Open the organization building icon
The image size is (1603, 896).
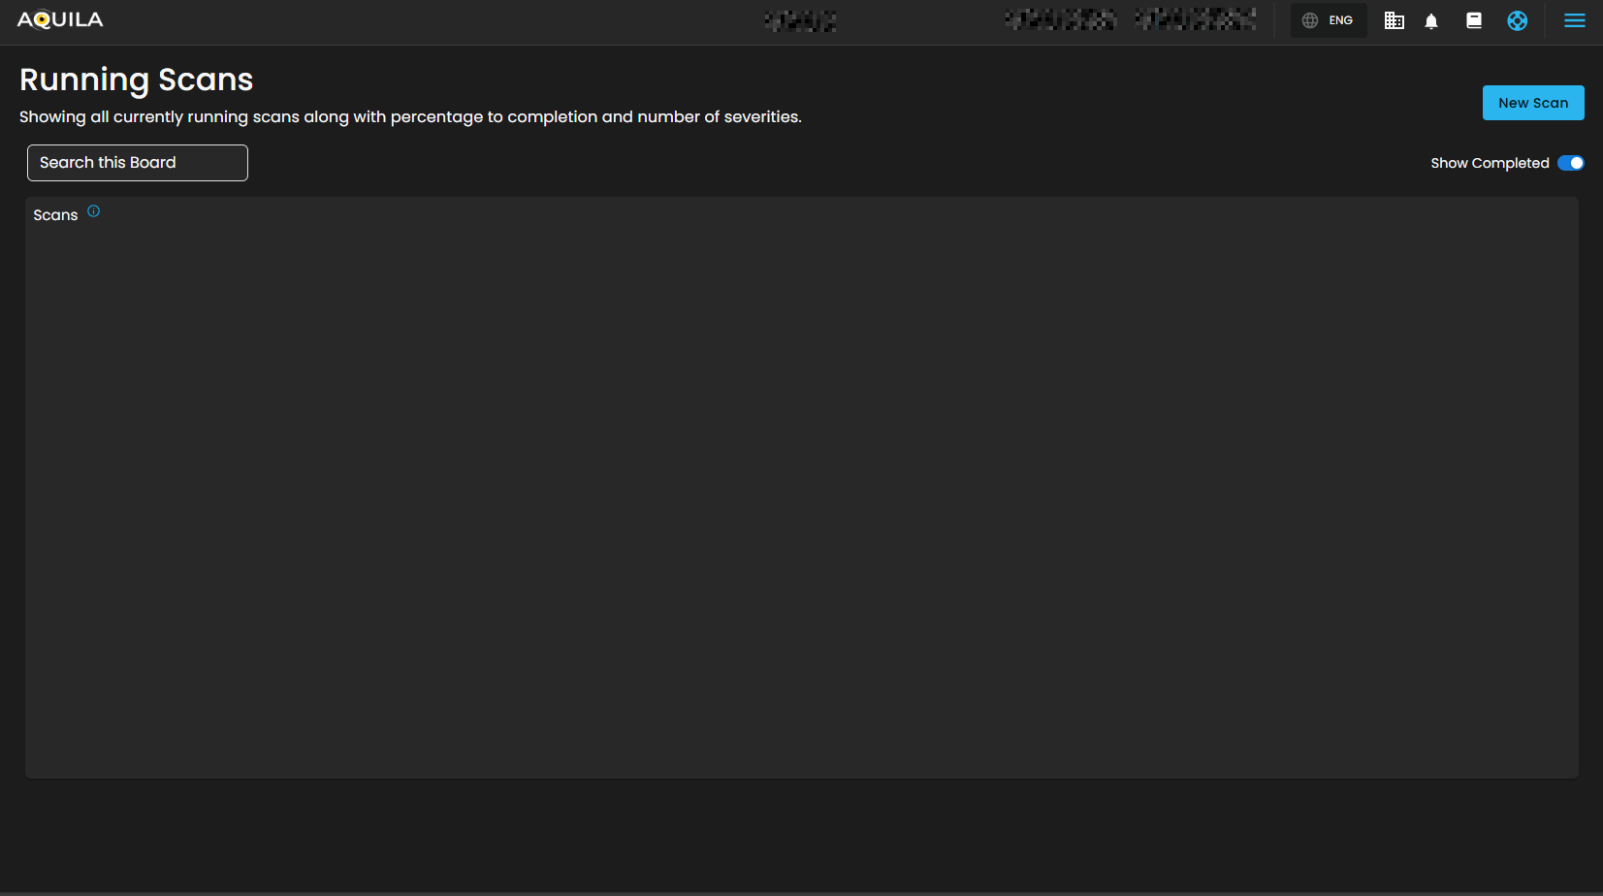(1394, 20)
